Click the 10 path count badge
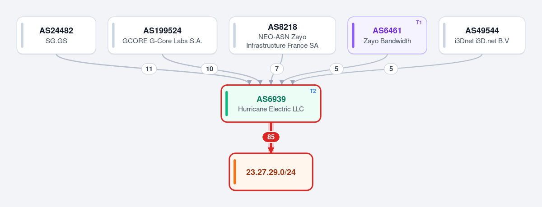542x207 pixels. coord(210,69)
